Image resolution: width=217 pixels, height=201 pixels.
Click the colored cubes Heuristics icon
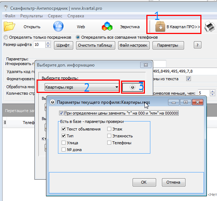pos(107,26)
